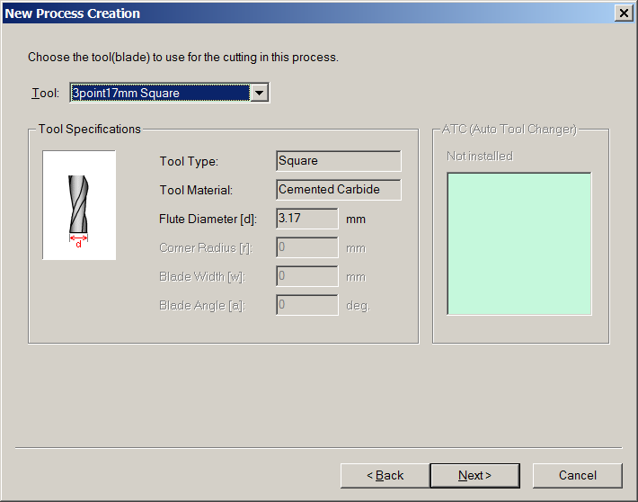Click the 'Tool Specifications' group title

(x=90, y=130)
